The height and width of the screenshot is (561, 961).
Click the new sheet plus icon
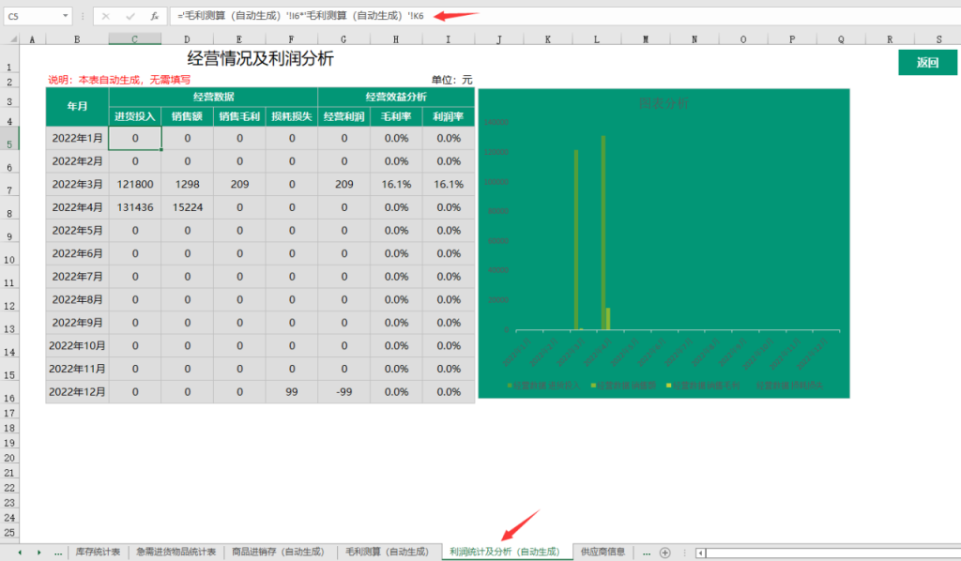(x=666, y=552)
